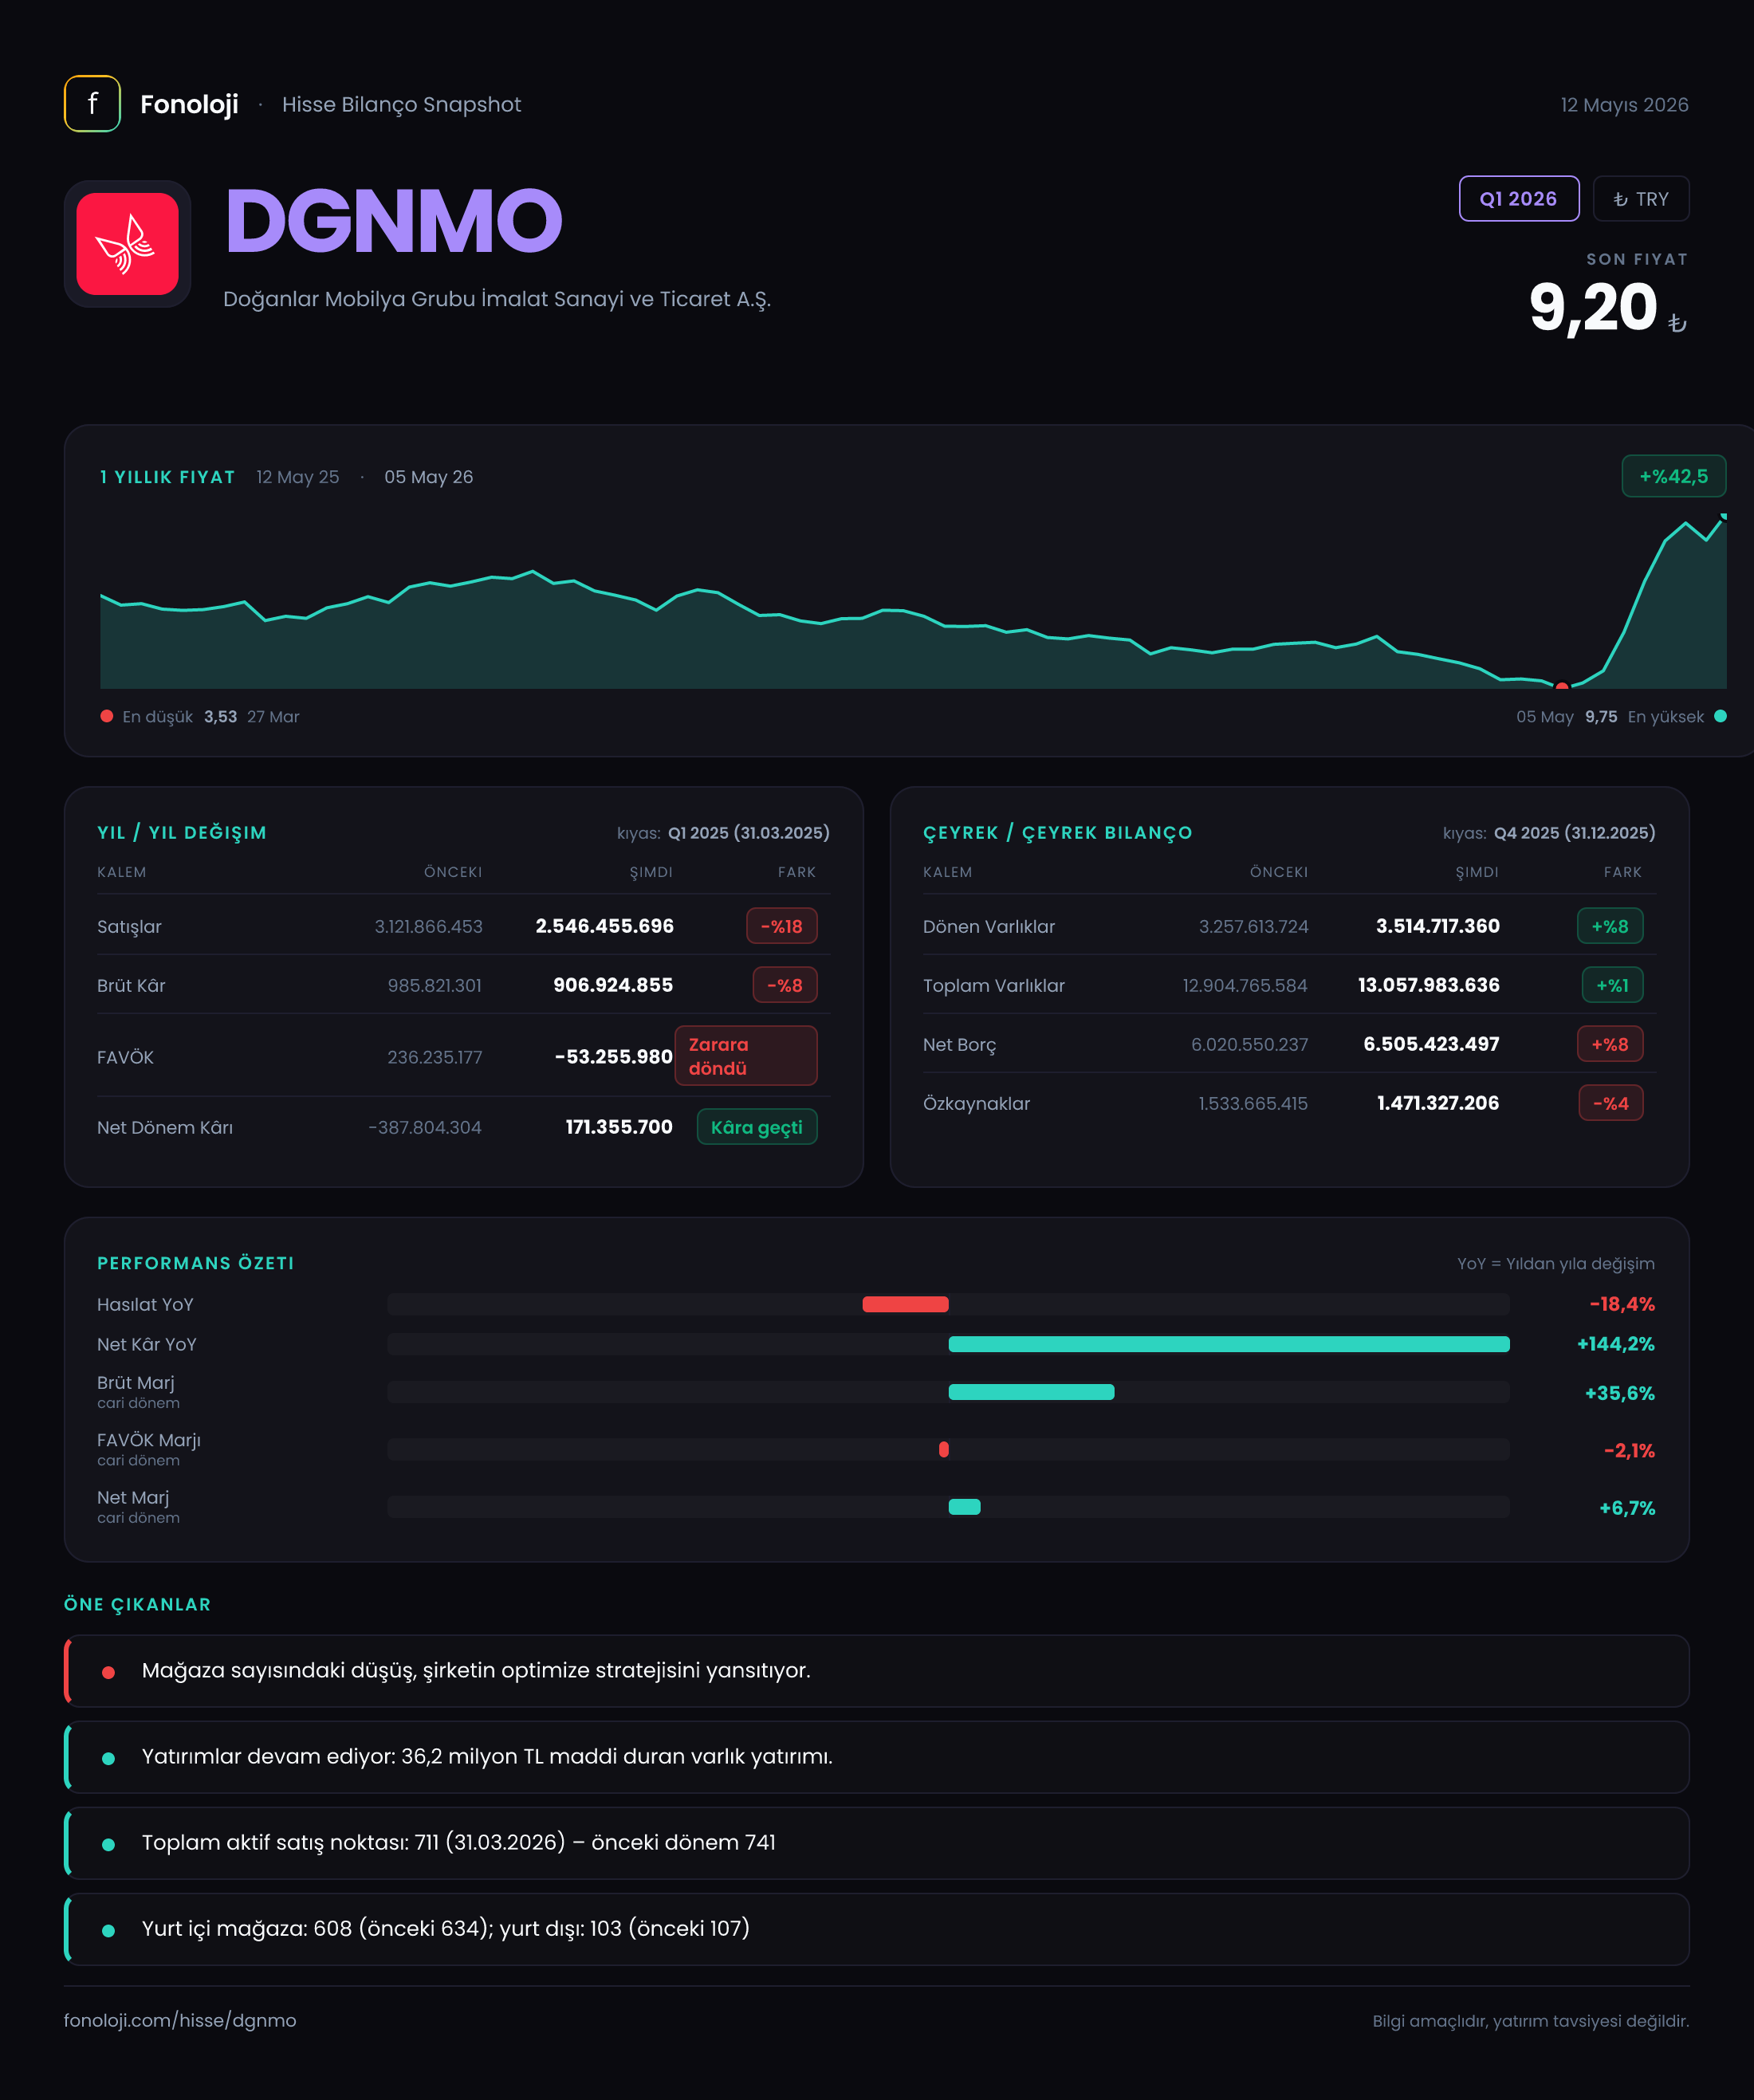The height and width of the screenshot is (2100, 1754).
Task: Select the Q1 2026 period badge
Action: 1519,198
